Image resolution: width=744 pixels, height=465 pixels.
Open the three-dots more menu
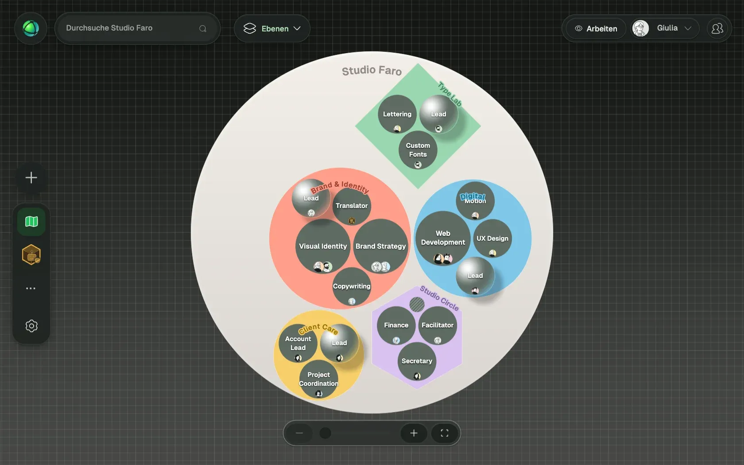click(x=31, y=288)
